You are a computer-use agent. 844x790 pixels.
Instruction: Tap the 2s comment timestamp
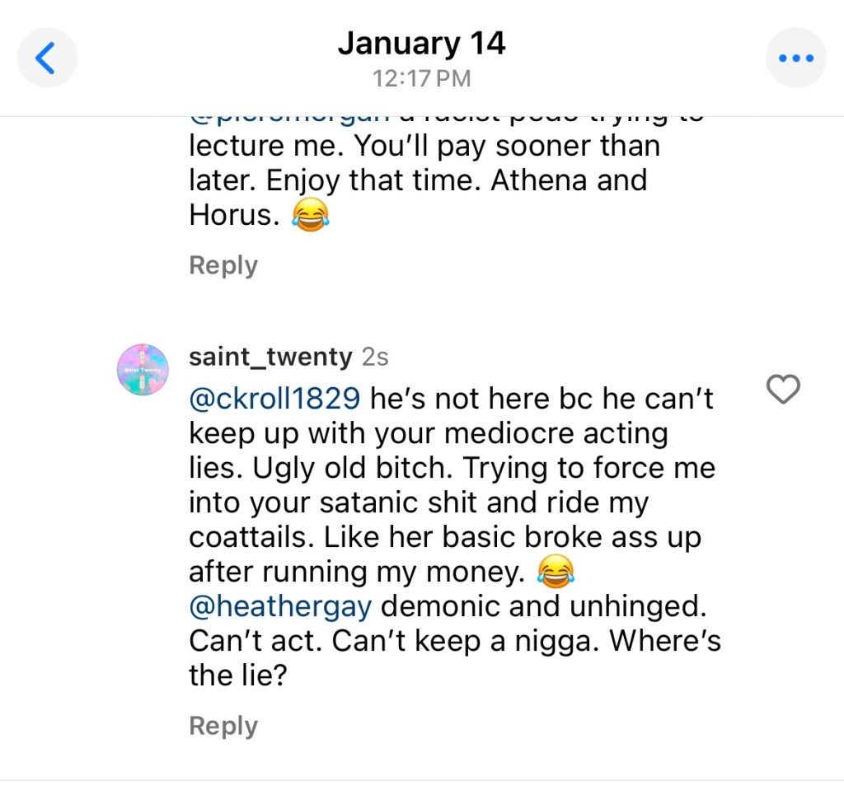375,357
